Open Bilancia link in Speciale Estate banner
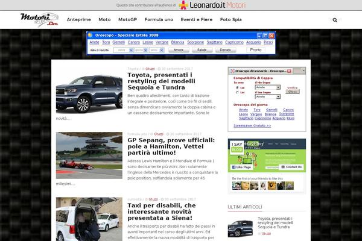The height and width of the screenshot is (241, 362). (x=177, y=42)
